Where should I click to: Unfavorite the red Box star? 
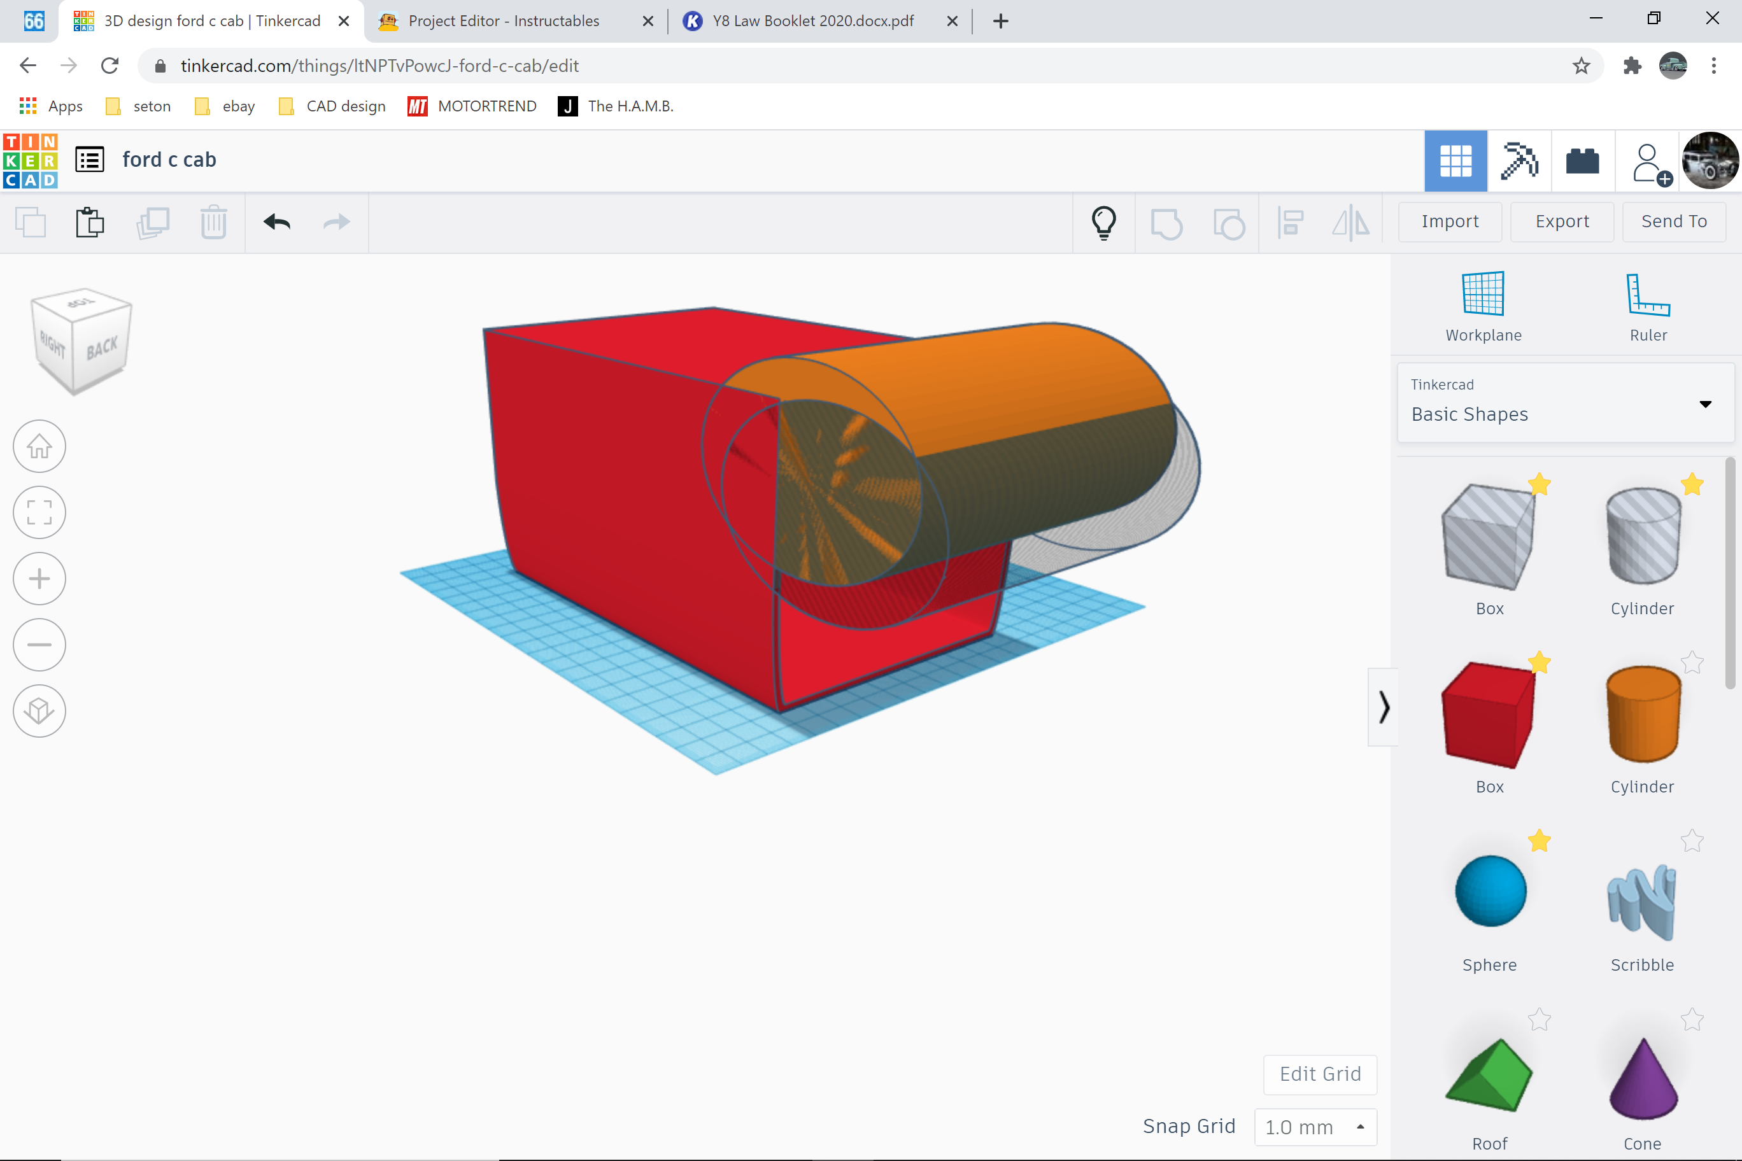point(1539,662)
